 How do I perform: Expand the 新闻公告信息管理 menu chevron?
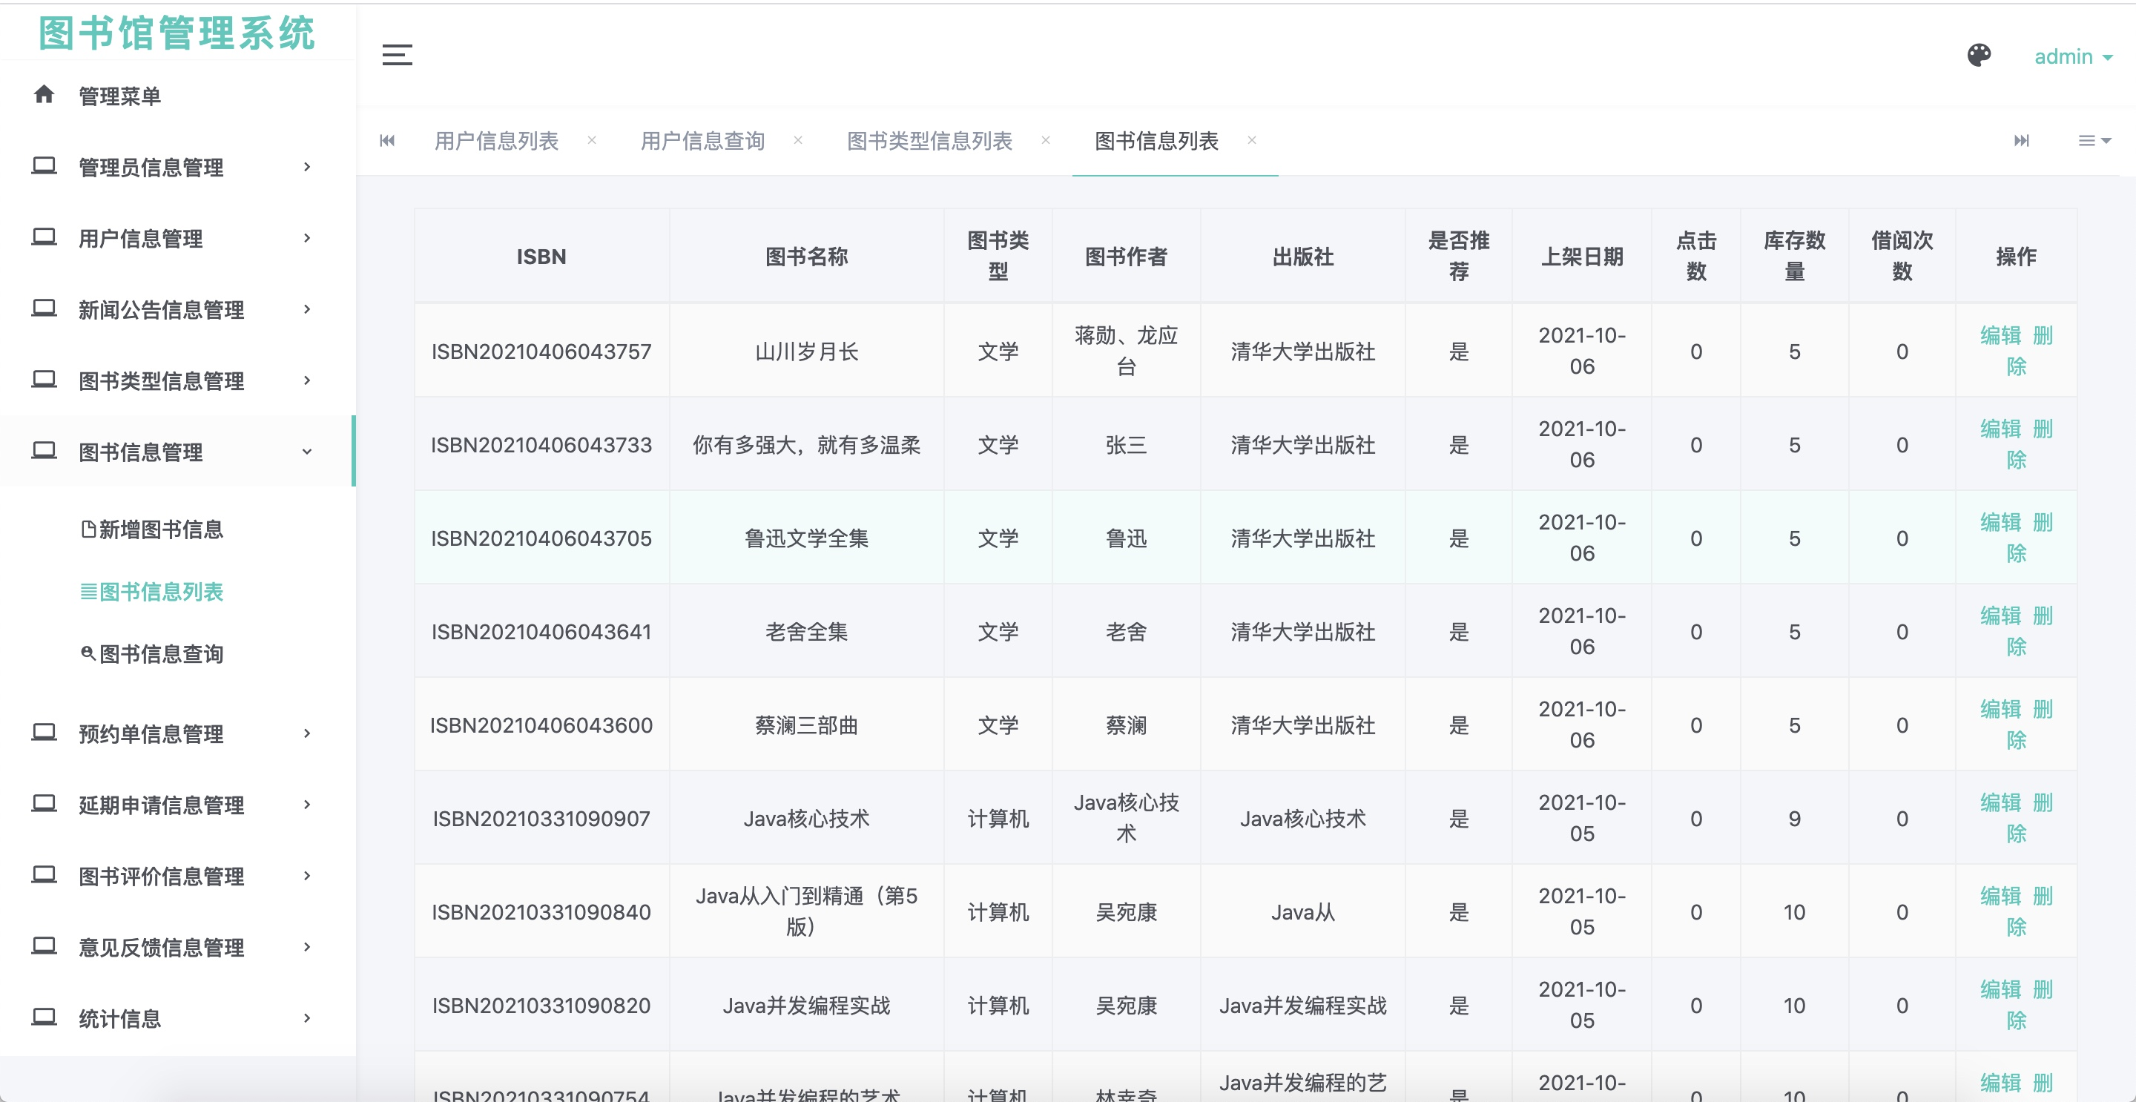pyautogui.click(x=308, y=309)
